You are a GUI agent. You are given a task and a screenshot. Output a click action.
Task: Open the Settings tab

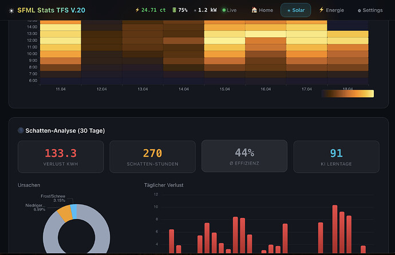[370, 10]
